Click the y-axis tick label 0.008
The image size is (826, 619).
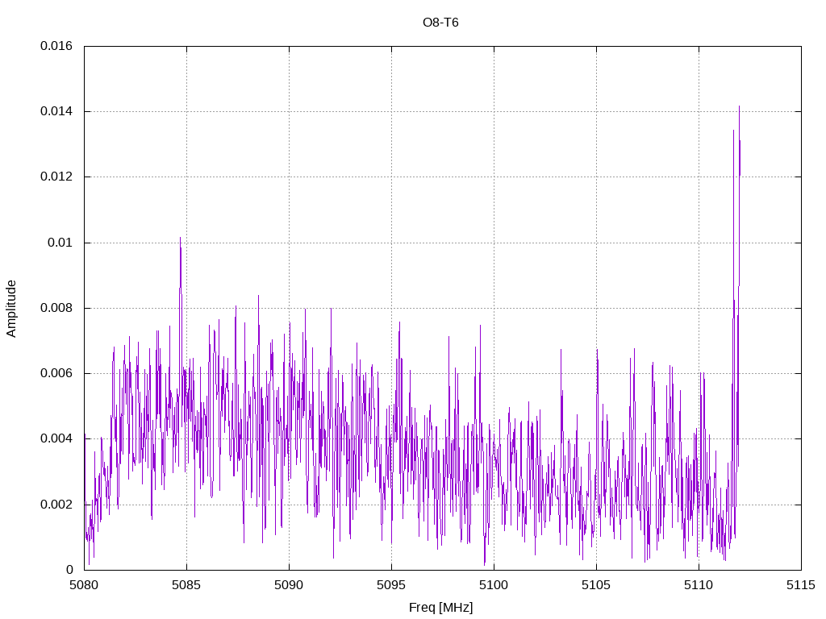click(56, 308)
